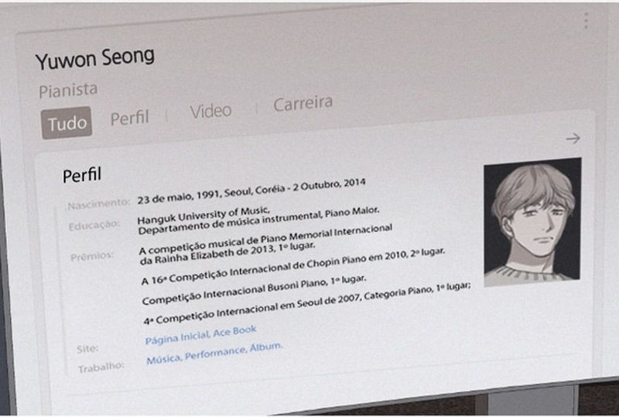Screen dimensions: 619x417
Task: Open the Página Inicial site link
Action: (x=177, y=337)
